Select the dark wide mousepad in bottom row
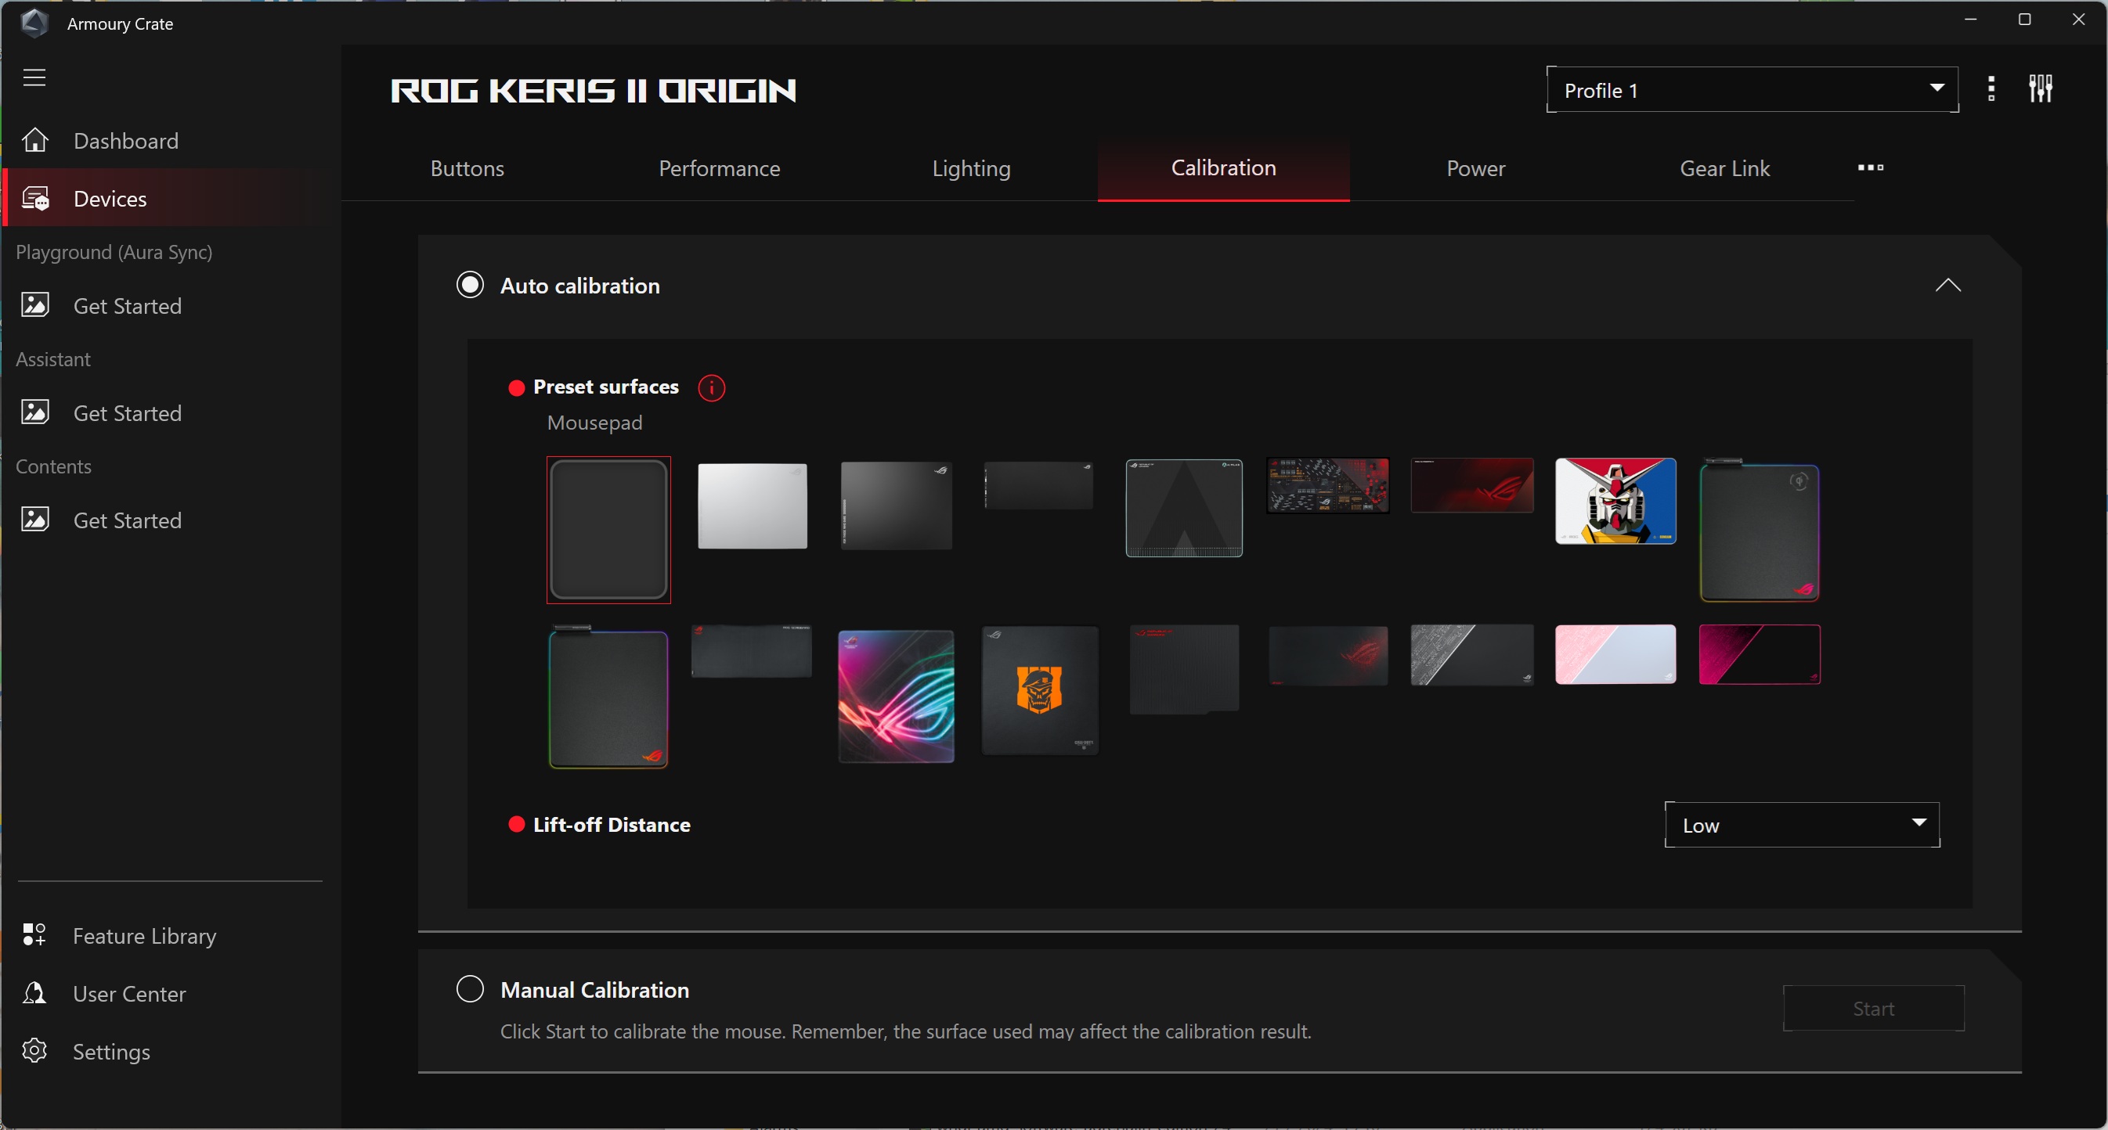Image resolution: width=2108 pixels, height=1130 pixels. tap(751, 652)
